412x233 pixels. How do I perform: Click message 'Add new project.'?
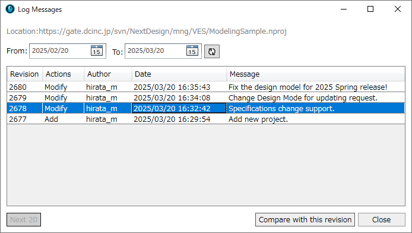(x=258, y=119)
